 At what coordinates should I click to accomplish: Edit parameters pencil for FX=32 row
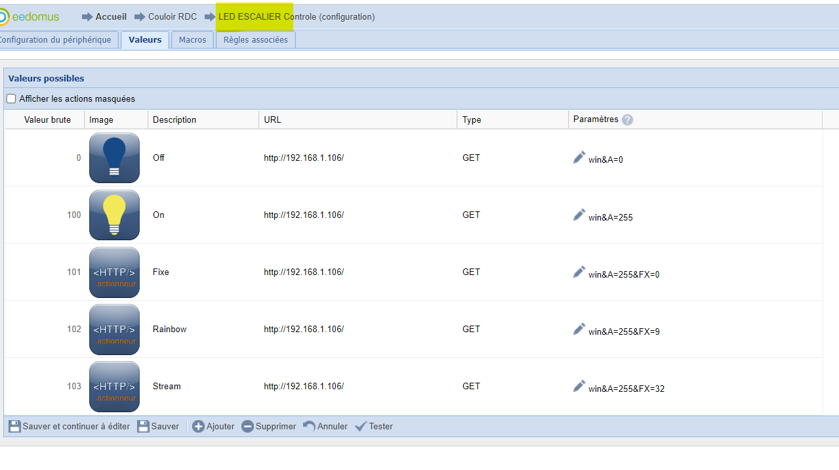click(x=579, y=386)
